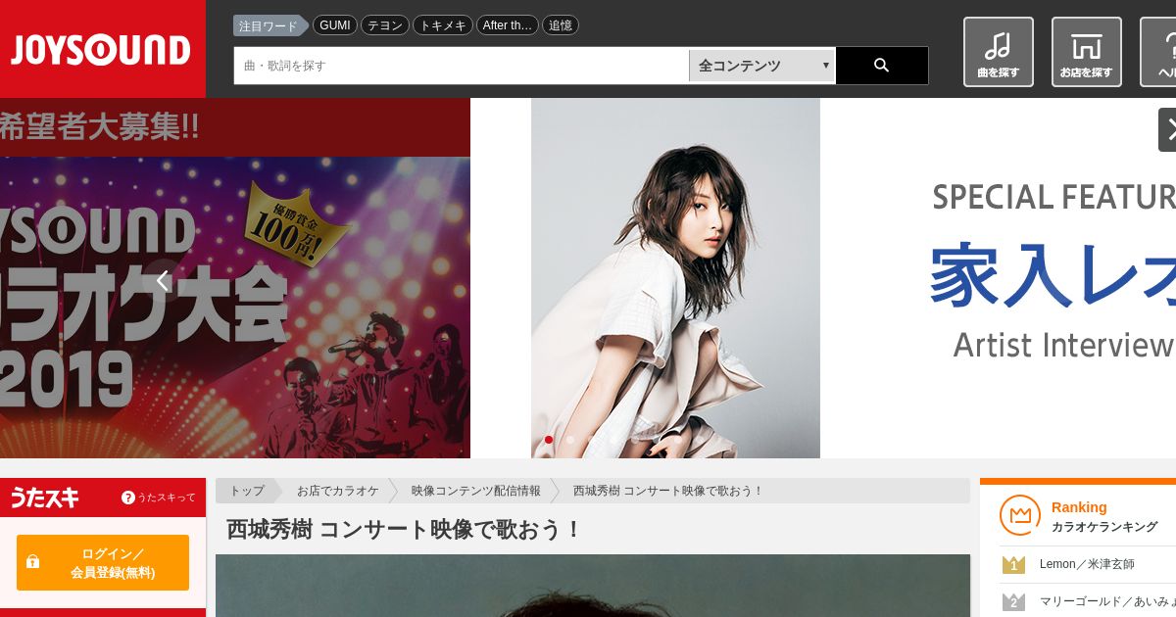Open the カラオケ大会 2019 banner
The width and height of the screenshot is (1176, 617).
[235, 278]
